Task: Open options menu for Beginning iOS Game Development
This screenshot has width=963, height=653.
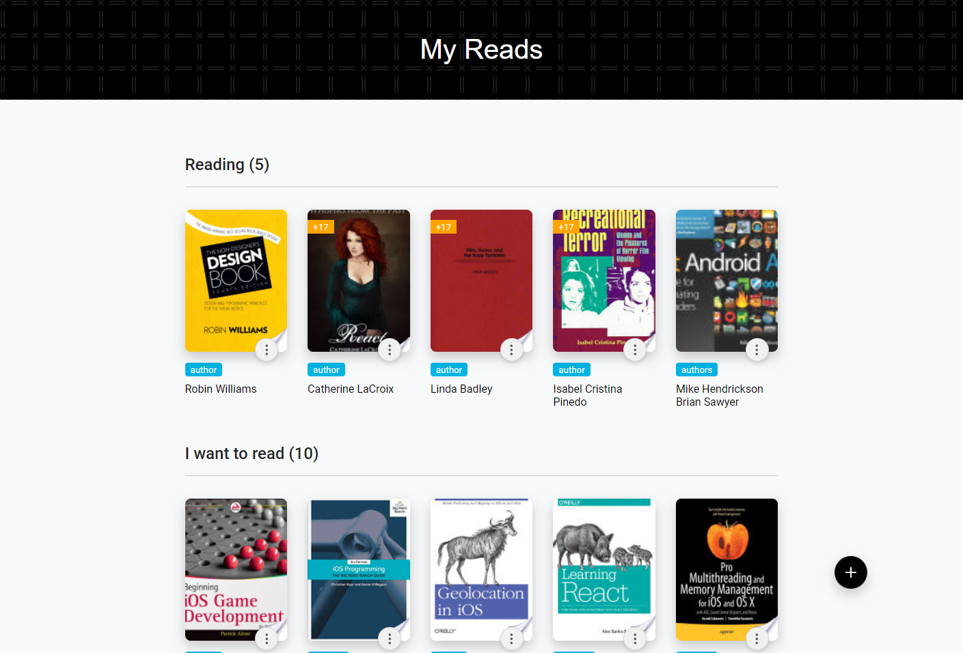Action: (267, 639)
